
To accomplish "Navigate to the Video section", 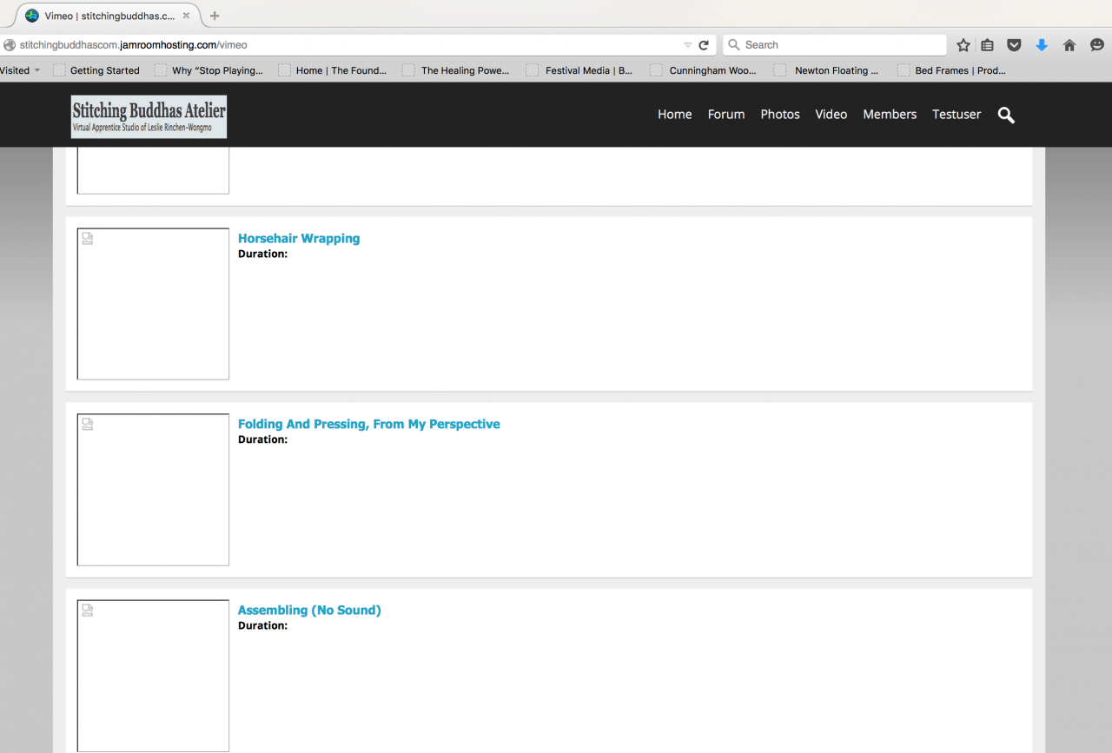I will pyautogui.click(x=831, y=114).
